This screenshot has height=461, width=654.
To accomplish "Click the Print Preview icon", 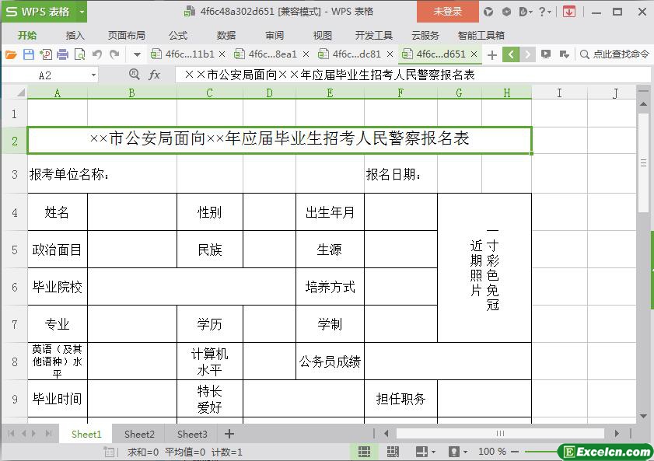I will coord(79,54).
